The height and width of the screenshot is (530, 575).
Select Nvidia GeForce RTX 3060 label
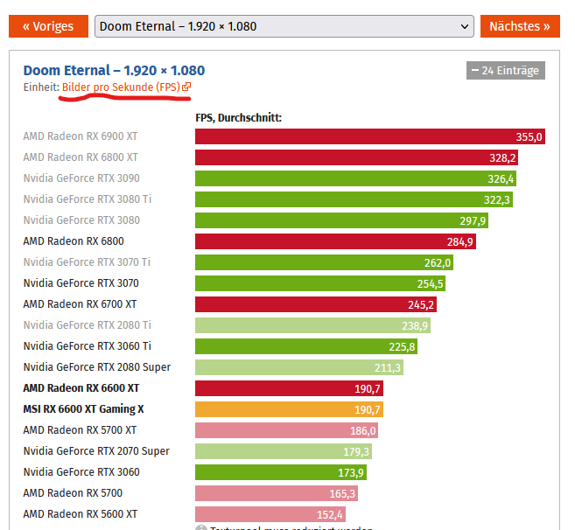81,472
